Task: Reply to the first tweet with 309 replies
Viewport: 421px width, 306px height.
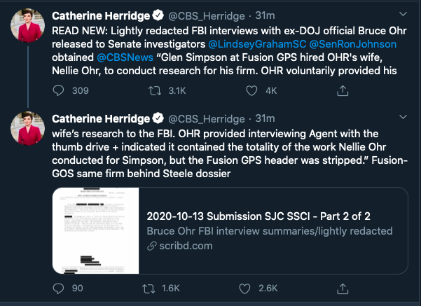Action: click(60, 90)
